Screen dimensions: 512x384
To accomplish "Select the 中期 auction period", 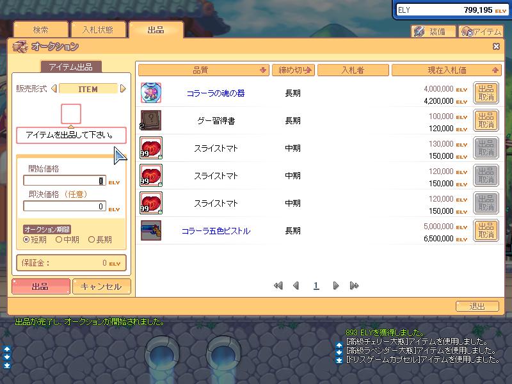I will (x=59, y=240).
